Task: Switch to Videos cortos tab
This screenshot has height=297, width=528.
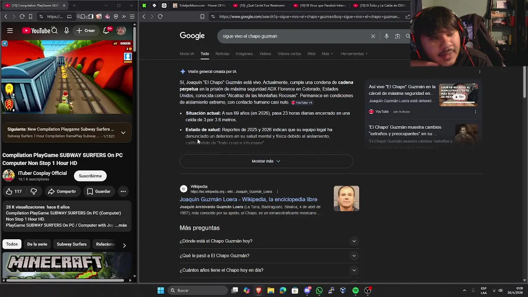Action: pyautogui.click(x=289, y=54)
